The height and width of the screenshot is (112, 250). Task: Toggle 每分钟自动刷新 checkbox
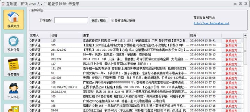pyautogui.click(x=112, y=21)
